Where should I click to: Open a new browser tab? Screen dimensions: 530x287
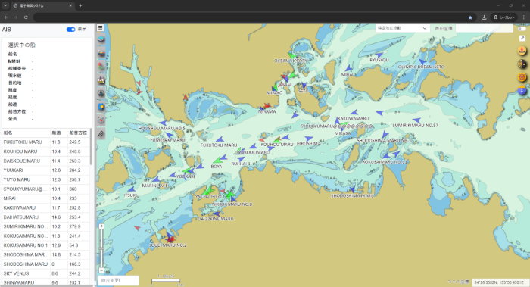tap(80, 5)
